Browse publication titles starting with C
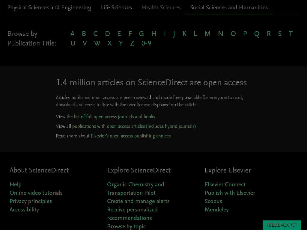 coord(95,34)
